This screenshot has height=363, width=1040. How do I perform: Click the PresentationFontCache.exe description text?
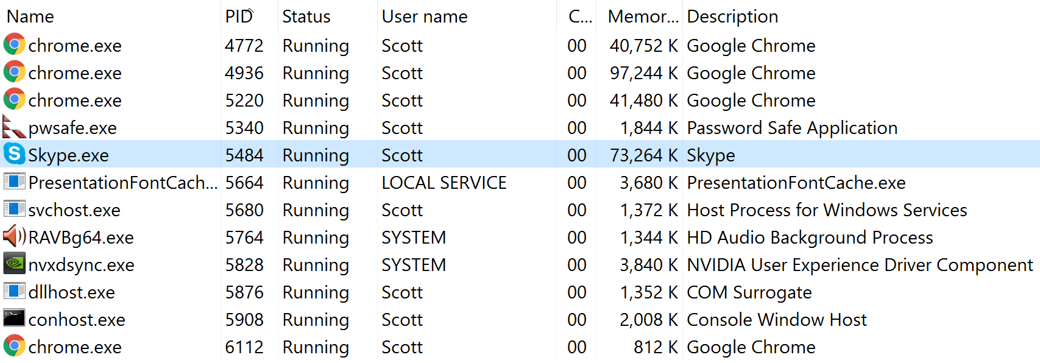point(796,183)
